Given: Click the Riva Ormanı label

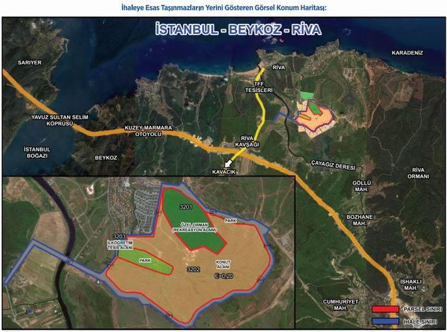Looking at the screenshot, I should click(x=417, y=173).
